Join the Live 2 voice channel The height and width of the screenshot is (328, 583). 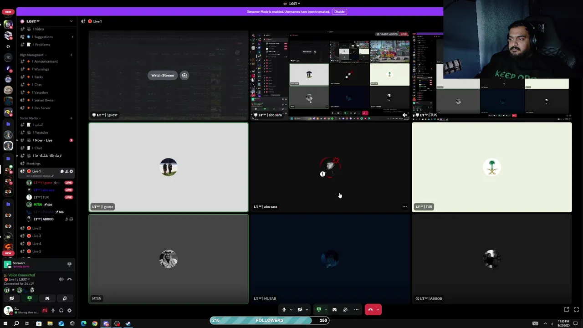click(x=46, y=228)
